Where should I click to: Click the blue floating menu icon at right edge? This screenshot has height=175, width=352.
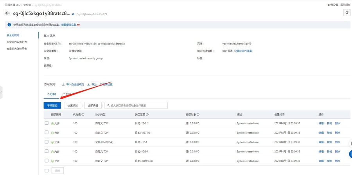[350, 154]
